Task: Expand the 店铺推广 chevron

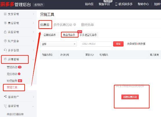Action: click(x=33, y=97)
